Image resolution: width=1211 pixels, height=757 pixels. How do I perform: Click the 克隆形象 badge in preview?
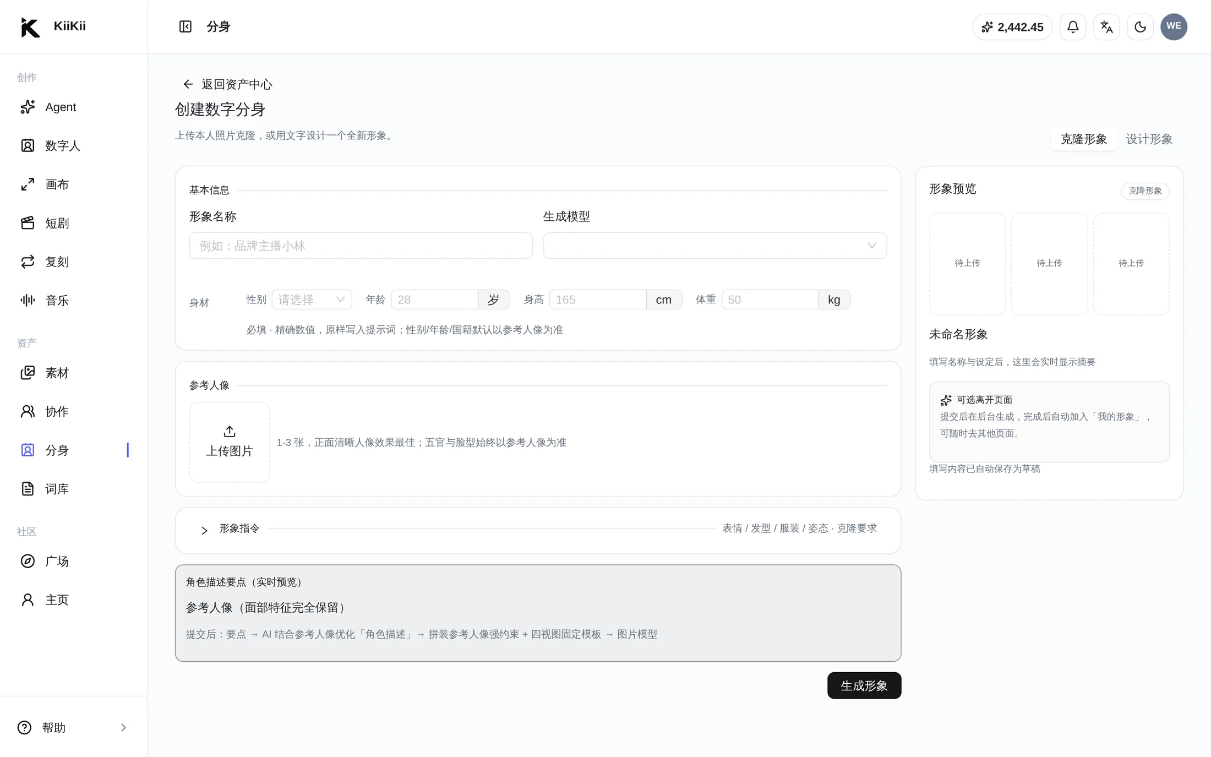pyautogui.click(x=1145, y=190)
